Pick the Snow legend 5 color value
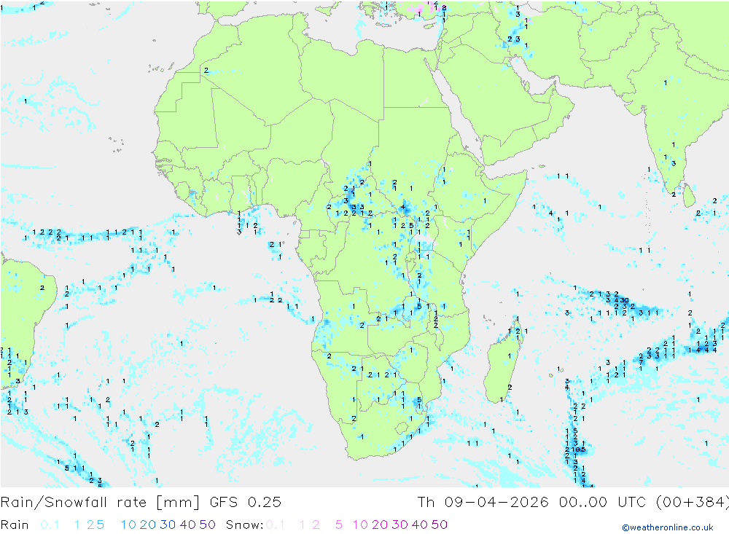Viewport: 729px width, 534px height. [339, 525]
